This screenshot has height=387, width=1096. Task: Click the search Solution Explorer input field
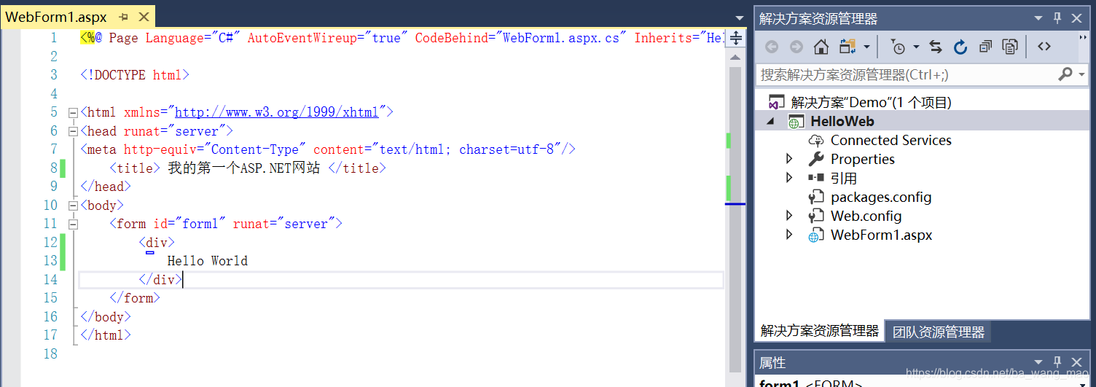[906, 74]
